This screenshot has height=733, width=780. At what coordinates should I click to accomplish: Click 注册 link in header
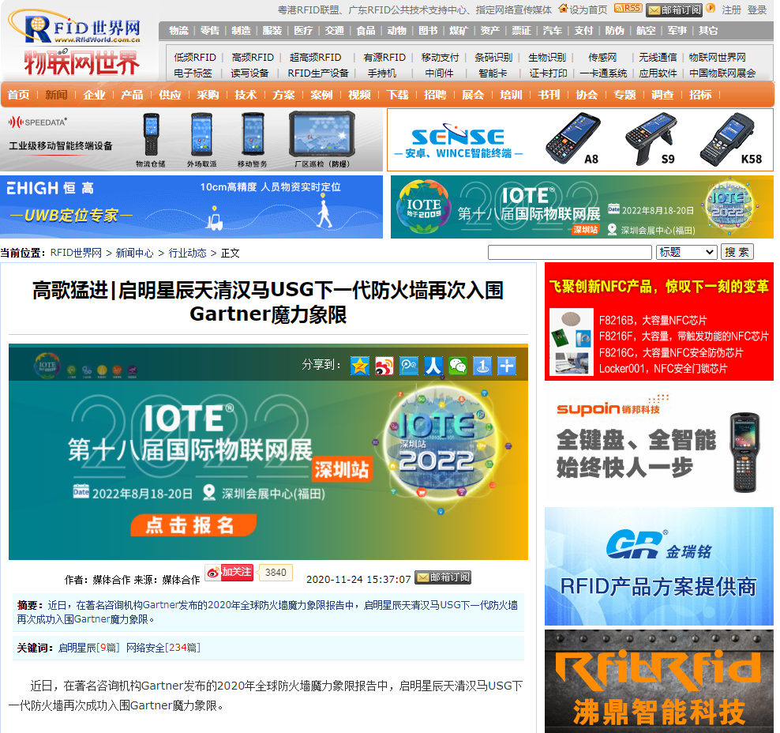(x=731, y=10)
